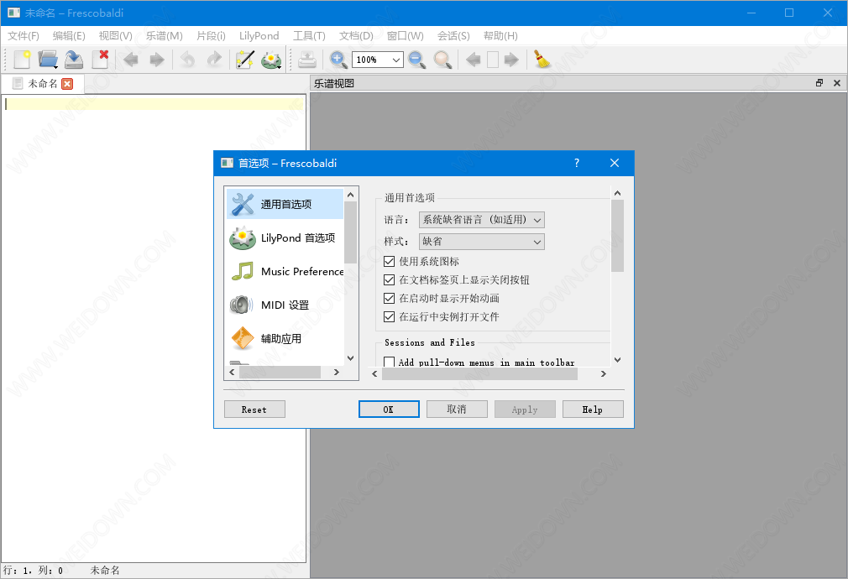Open the 乐谱(M) menu
Viewport: 848px width, 579px height.
click(164, 36)
